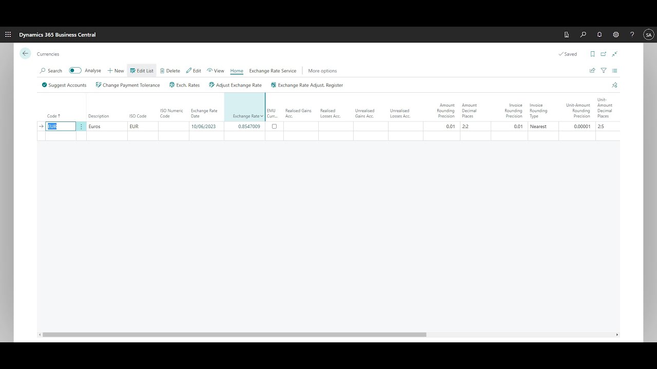Click the View action
The height and width of the screenshot is (369, 657).
(216, 71)
